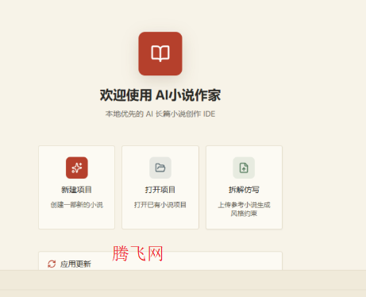Click the refresh icon beside 应用更新
366x297 pixels.
52,264
